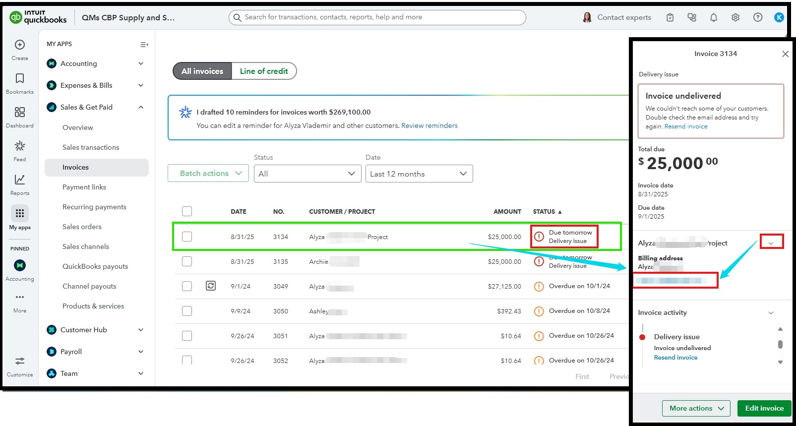Toggle the select-all invoices checkbox
The image size is (796, 426).
point(187,211)
